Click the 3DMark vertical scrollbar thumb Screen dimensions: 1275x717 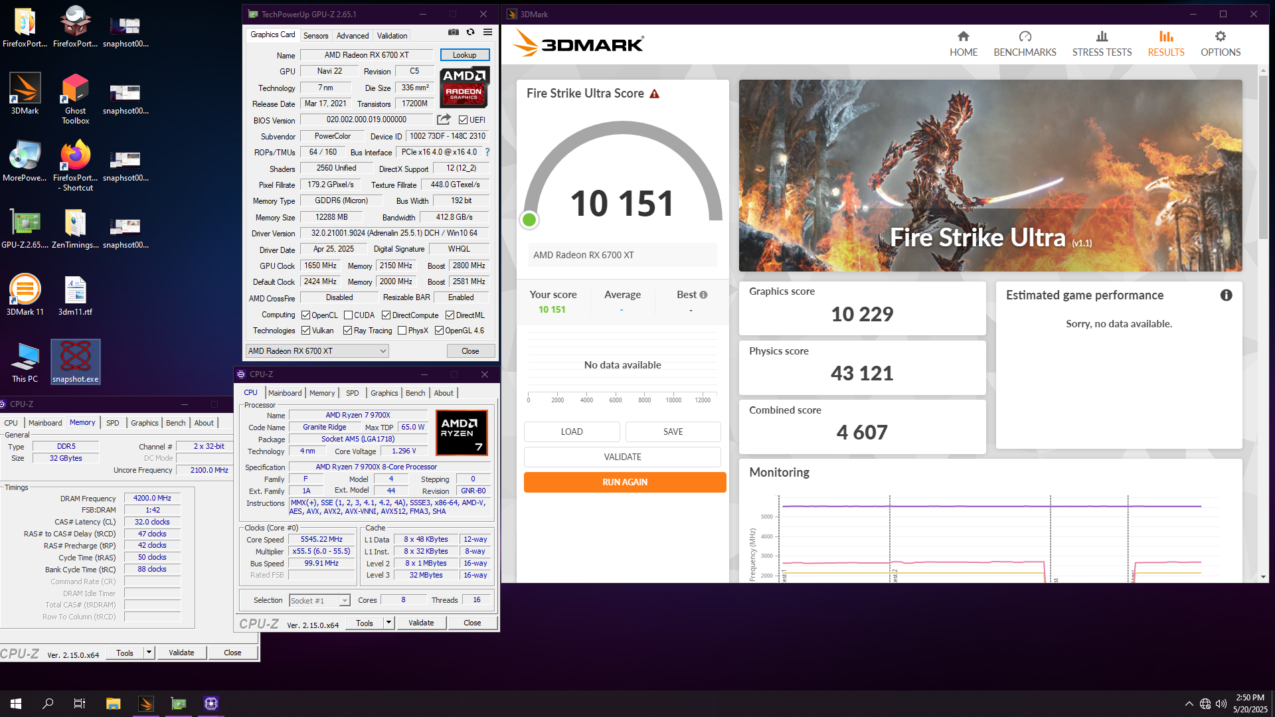pyautogui.click(x=1263, y=156)
